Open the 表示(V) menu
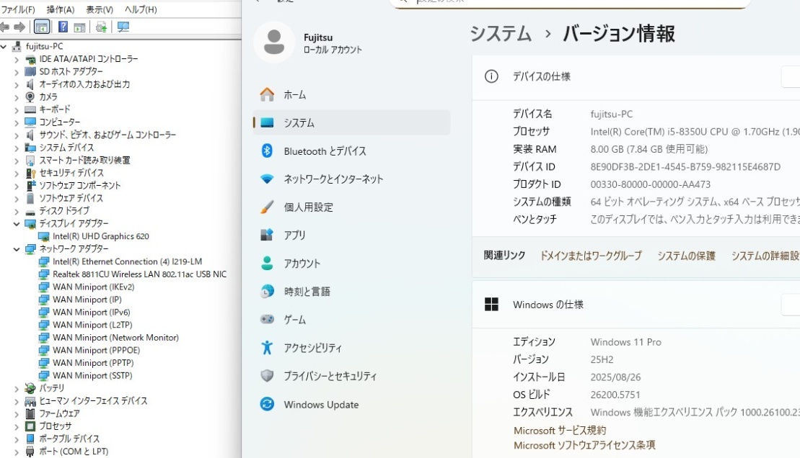 [x=100, y=10]
